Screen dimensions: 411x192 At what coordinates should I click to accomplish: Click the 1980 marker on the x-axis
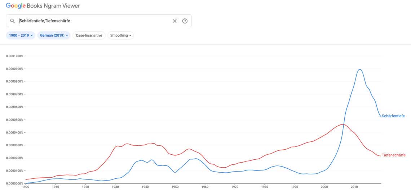tap(265, 187)
